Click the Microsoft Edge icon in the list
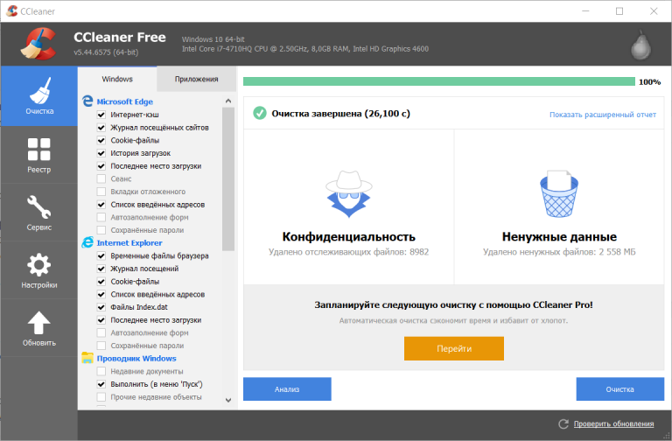This screenshot has height=441, width=672. tap(87, 101)
